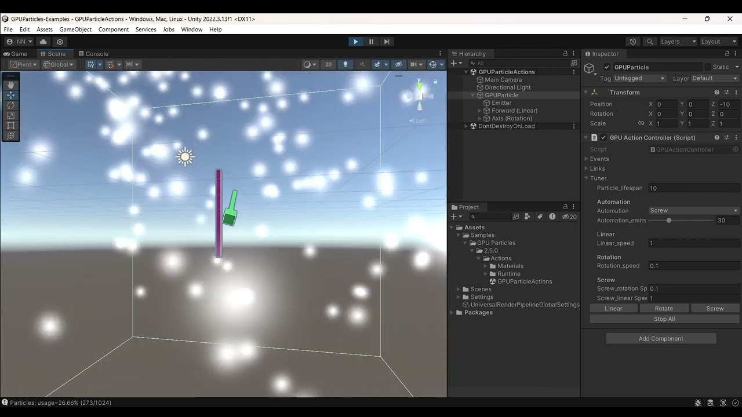Open the Layers dropdown in toolbar
The image size is (742, 417).
click(678, 42)
